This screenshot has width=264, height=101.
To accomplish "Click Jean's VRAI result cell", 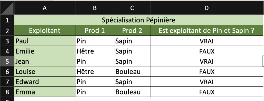I will coord(207,61).
